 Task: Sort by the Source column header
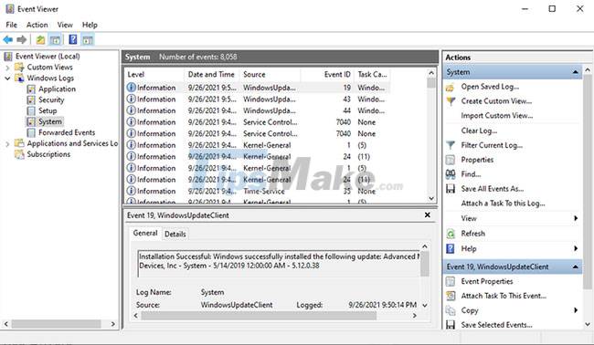coord(270,75)
